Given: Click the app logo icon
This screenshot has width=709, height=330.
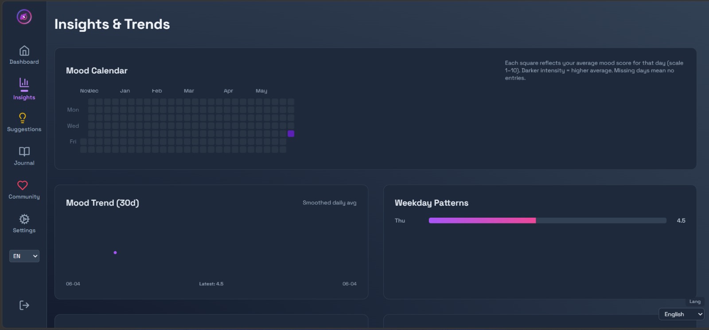Looking at the screenshot, I should (24, 17).
